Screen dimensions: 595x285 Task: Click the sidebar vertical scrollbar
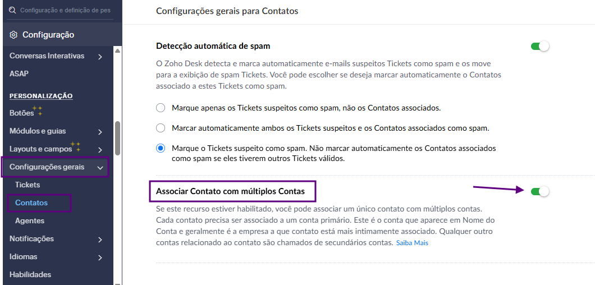point(117,139)
